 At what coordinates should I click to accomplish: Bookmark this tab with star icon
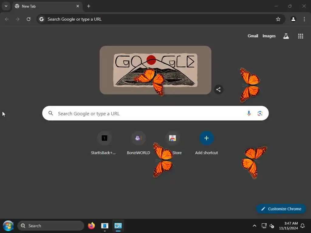point(278,19)
